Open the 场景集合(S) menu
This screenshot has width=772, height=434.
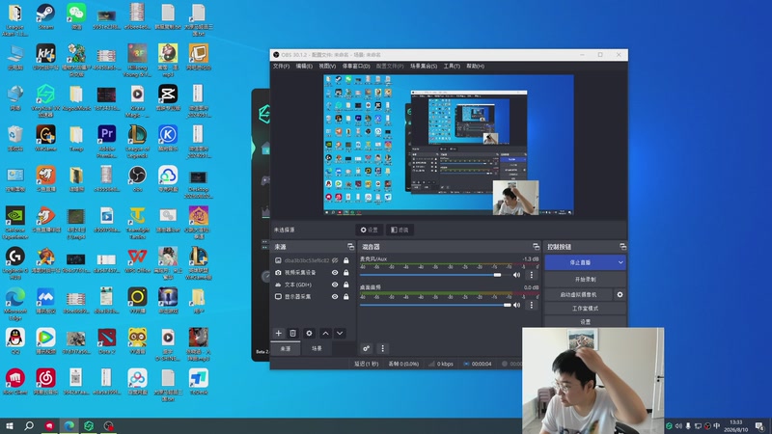click(424, 66)
